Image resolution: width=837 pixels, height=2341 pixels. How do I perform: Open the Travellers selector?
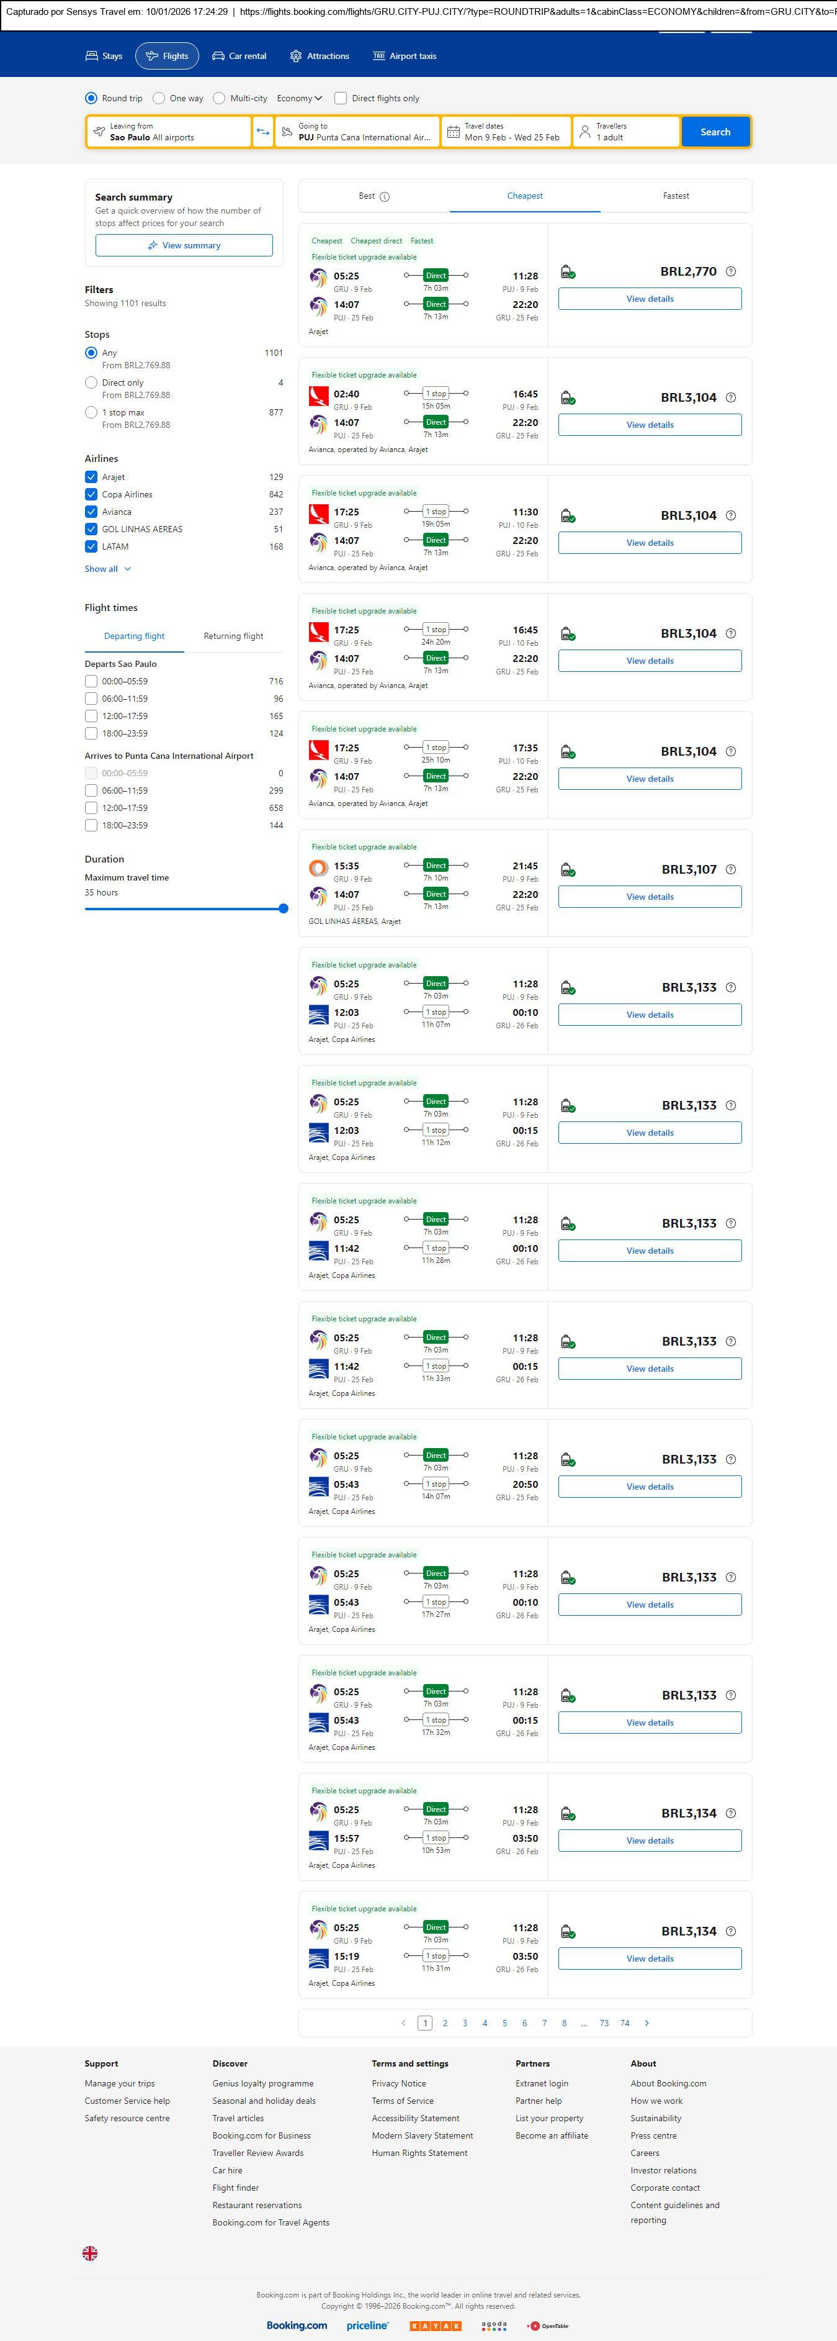(625, 132)
